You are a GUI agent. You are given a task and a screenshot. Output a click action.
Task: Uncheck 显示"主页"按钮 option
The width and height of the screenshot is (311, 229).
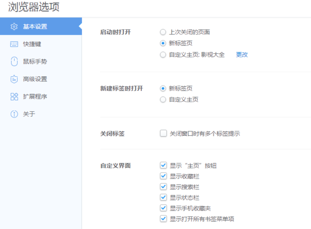[x=163, y=166]
